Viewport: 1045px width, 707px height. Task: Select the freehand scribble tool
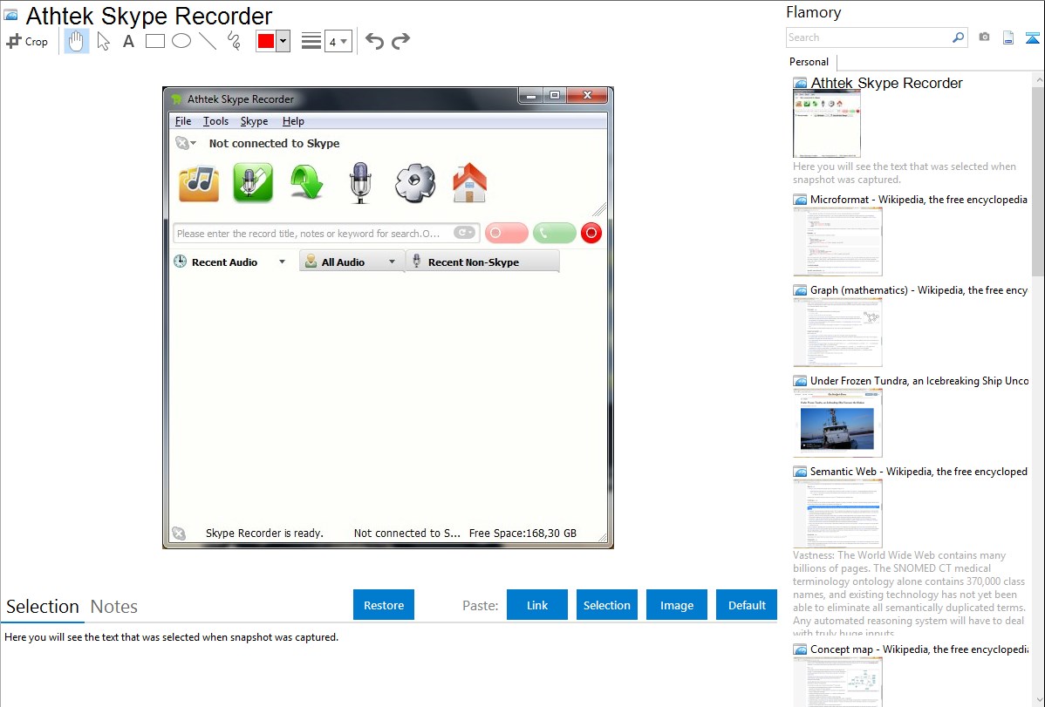tap(234, 41)
